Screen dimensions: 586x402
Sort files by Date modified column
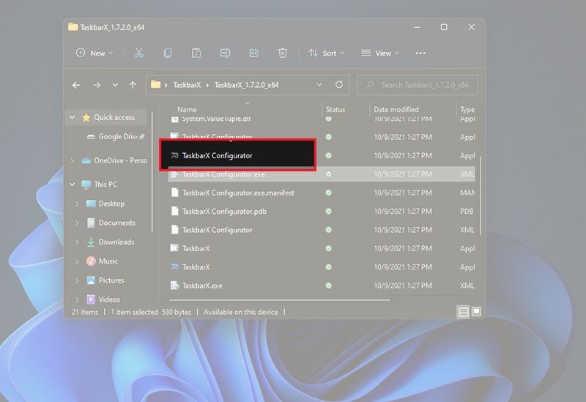[396, 109]
